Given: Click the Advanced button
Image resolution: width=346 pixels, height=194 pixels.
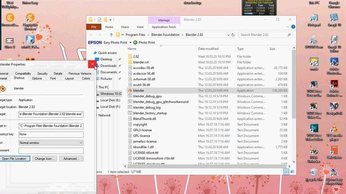Looking at the screenshot, I should [x=71, y=158].
